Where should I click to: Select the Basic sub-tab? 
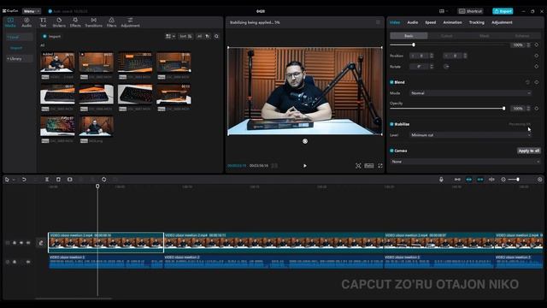409,36
